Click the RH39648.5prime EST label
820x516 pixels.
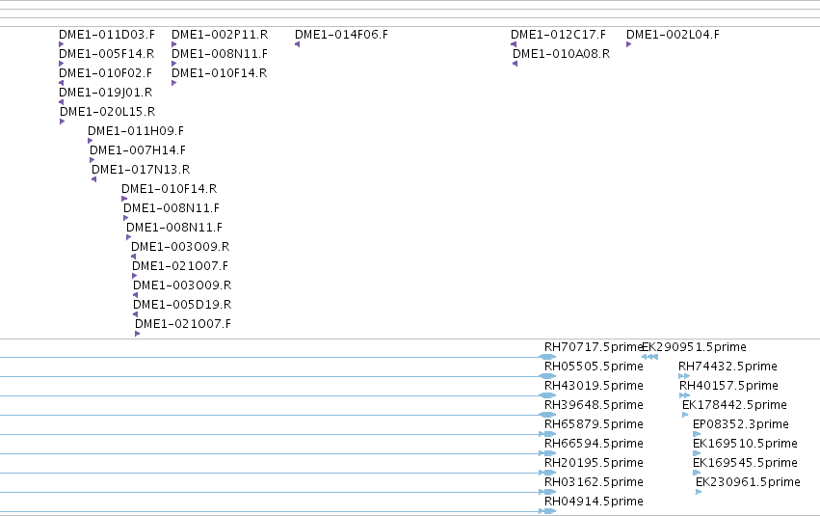click(594, 405)
